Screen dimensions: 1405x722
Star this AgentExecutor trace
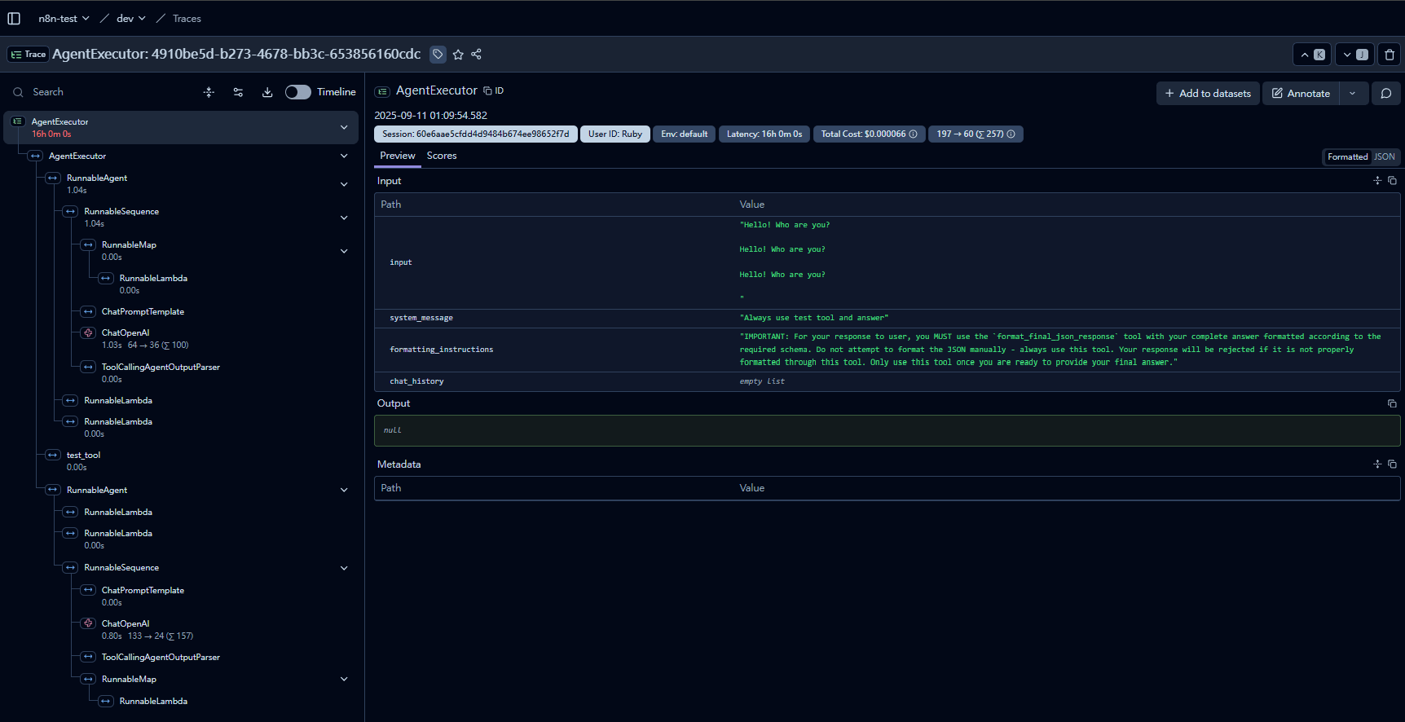tap(458, 54)
